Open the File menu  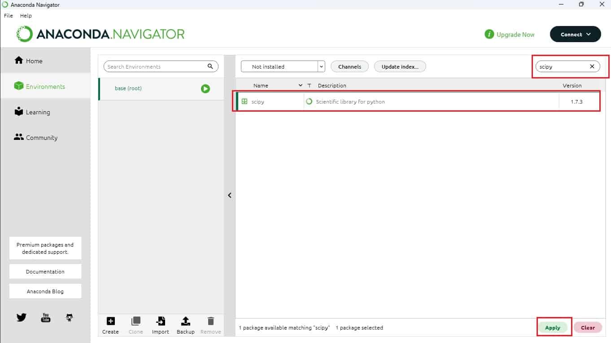(x=9, y=16)
